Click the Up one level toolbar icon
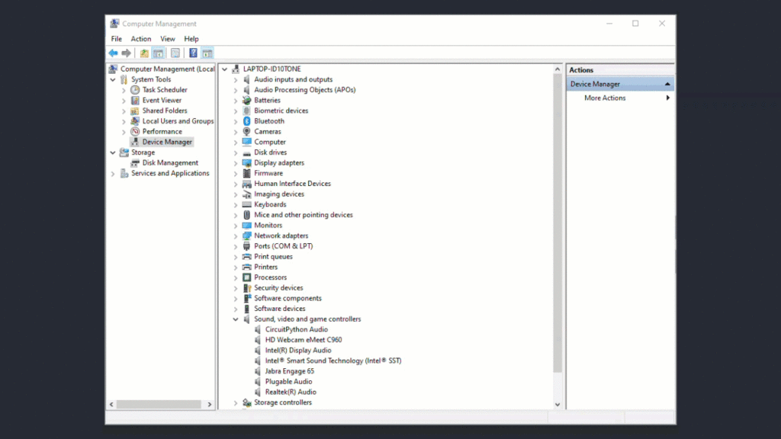This screenshot has height=439, width=781. tap(144, 53)
